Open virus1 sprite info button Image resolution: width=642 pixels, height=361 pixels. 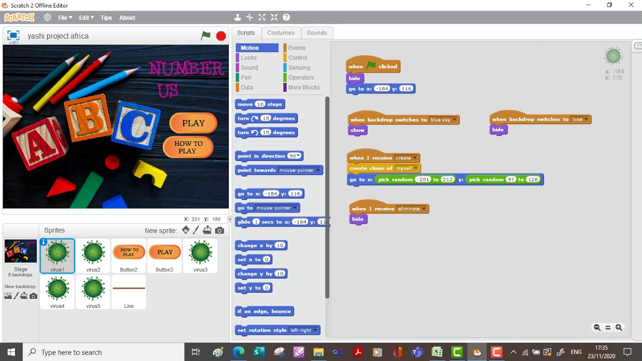pos(44,242)
